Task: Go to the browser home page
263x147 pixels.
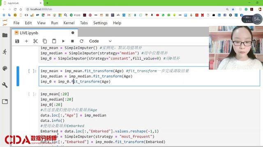Action: point(21,9)
